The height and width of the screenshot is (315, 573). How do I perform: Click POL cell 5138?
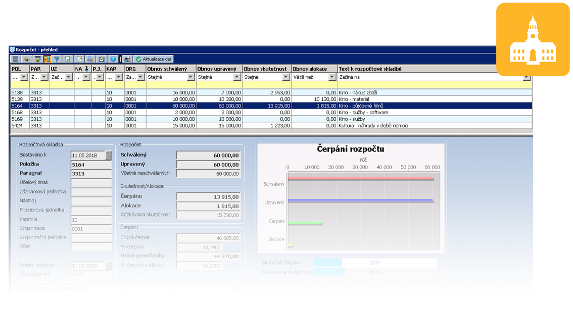[x=20, y=93]
